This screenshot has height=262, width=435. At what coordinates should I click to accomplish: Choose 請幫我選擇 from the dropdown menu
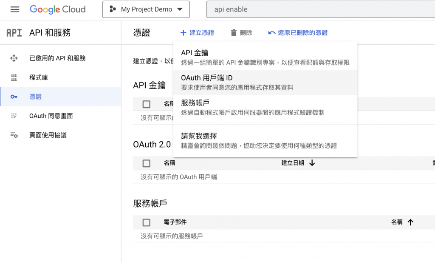(x=265, y=141)
